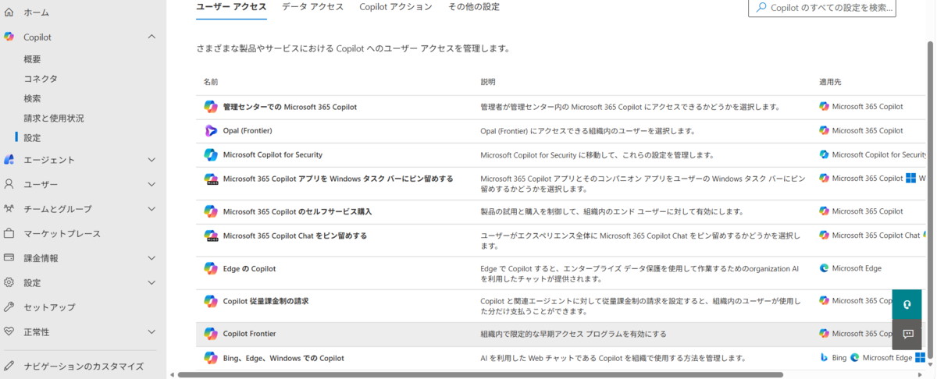Click the teal help headset floating button
937x379 pixels.
click(907, 304)
